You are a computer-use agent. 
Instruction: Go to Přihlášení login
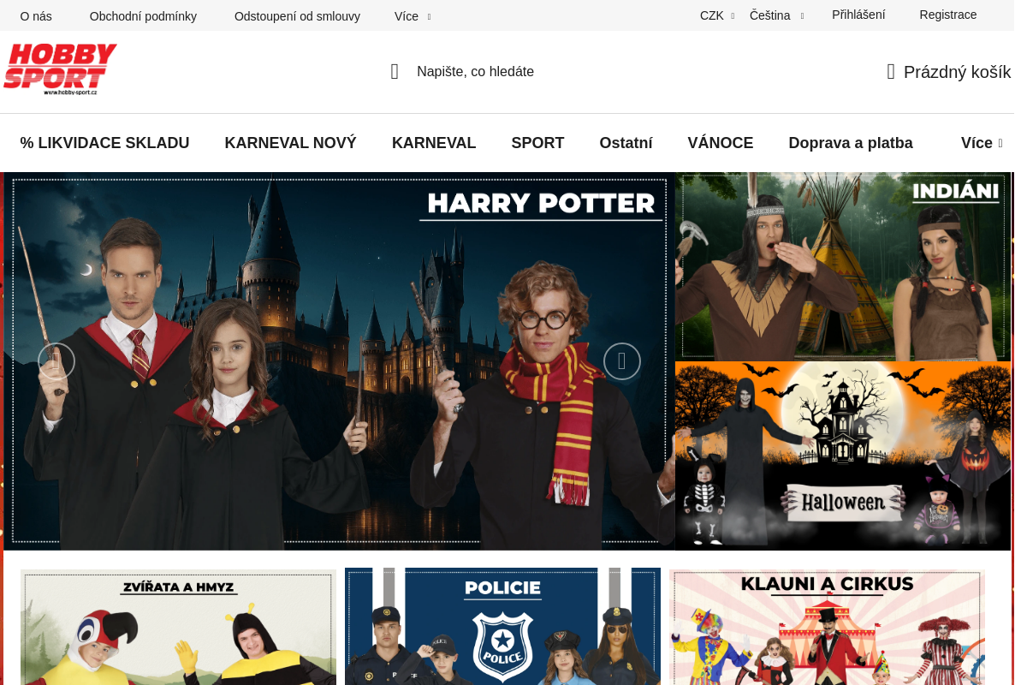(x=858, y=15)
